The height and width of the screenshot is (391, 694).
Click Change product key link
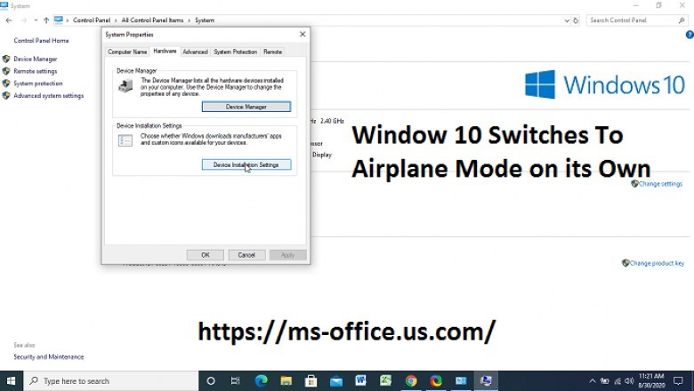click(x=657, y=263)
